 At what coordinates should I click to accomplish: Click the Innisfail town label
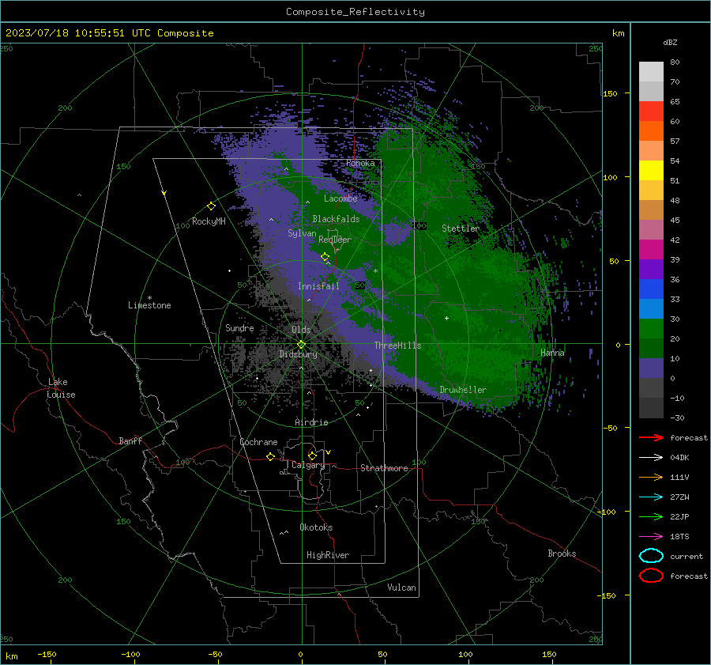pyautogui.click(x=318, y=286)
